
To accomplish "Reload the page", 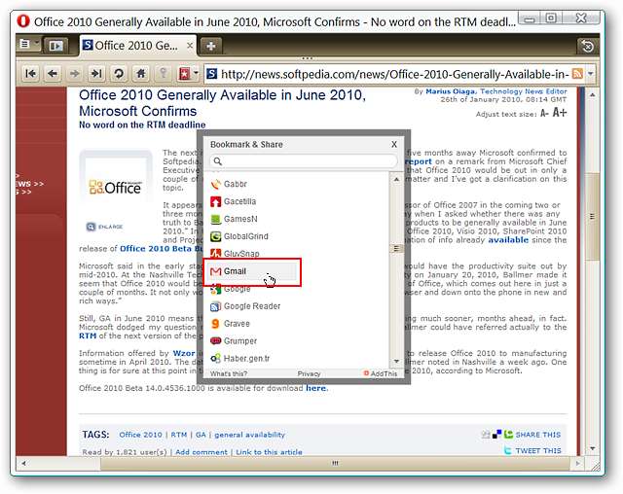I will [x=119, y=73].
